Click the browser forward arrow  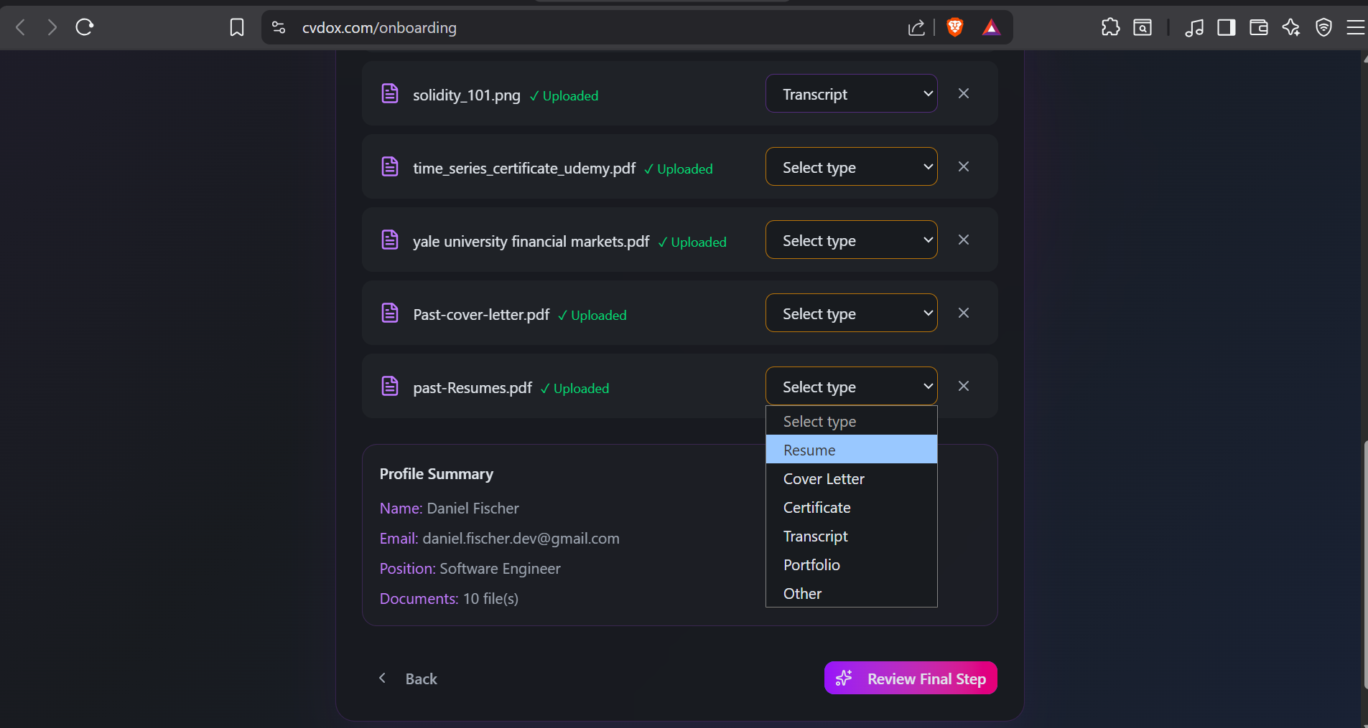(x=52, y=27)
